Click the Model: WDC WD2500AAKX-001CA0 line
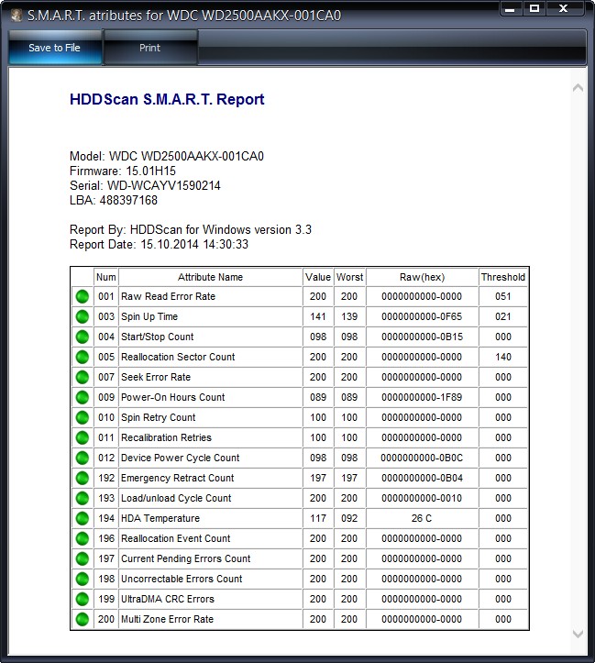Viewport: 595px width, 663px height. click(x=167, y=157)
